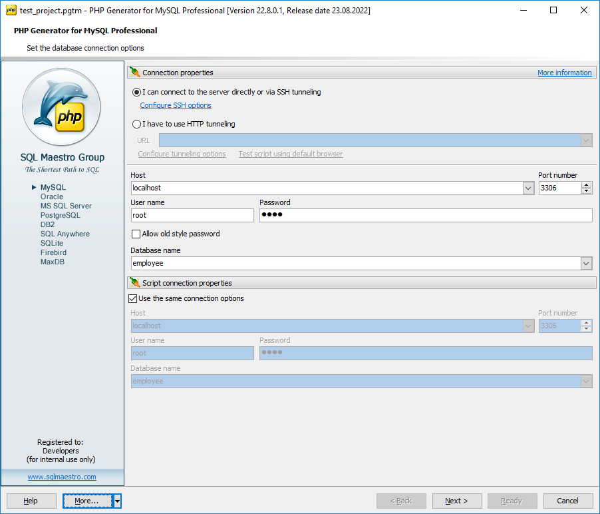600x514 pixels.
Task: Click into the User name field
Action: [192, 215]
